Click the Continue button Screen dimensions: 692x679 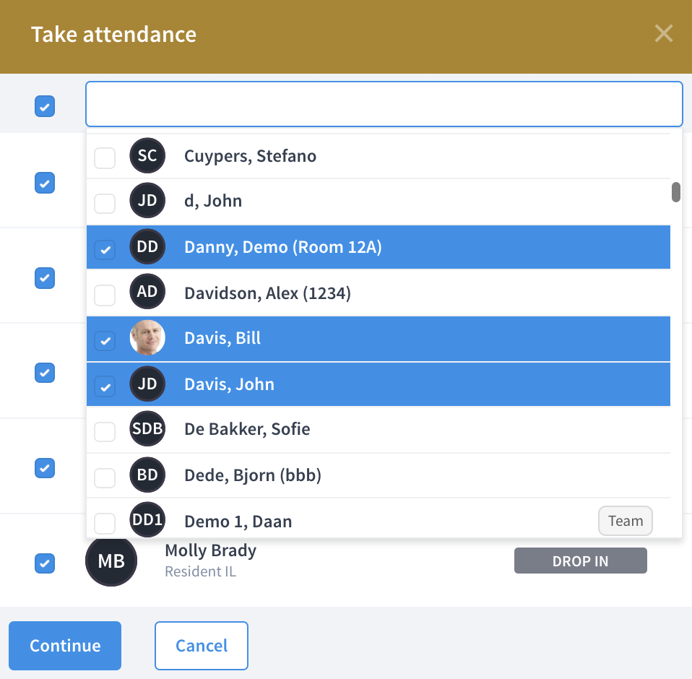65,646
